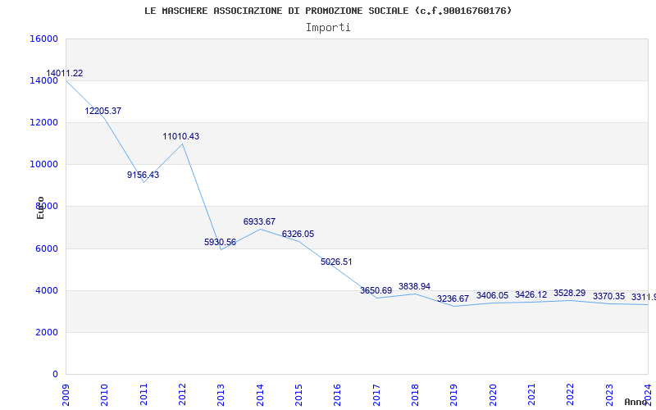The image size is (656, 410).
Task: Click the y-axis value 2000
Action: point(47,332)
